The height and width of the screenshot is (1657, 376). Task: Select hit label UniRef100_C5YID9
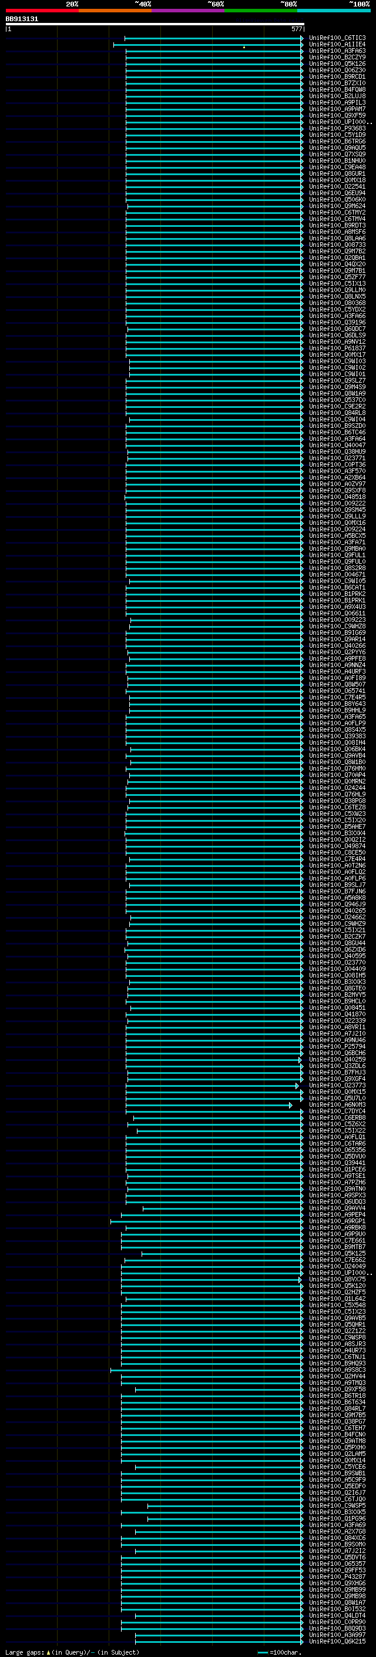tap(337, 135)
